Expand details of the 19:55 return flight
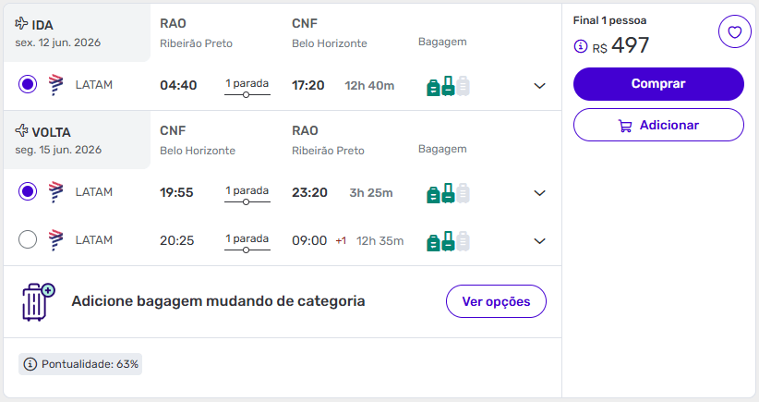Screen dimensions: 759x402 (540, 193)
